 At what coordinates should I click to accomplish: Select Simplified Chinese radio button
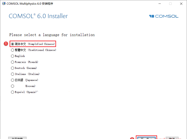[x=13, y=44]
